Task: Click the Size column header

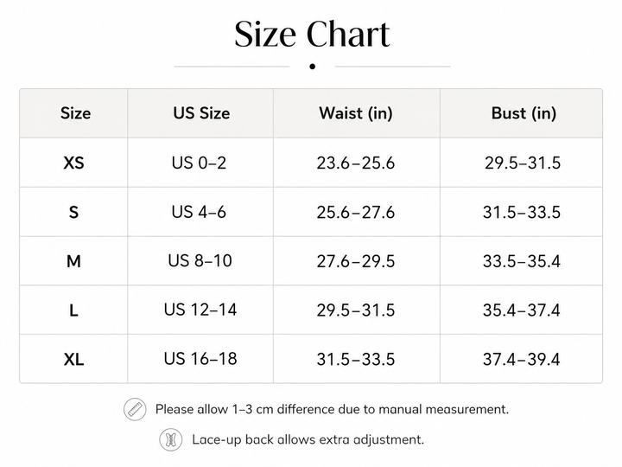Action: click(75, 113)
